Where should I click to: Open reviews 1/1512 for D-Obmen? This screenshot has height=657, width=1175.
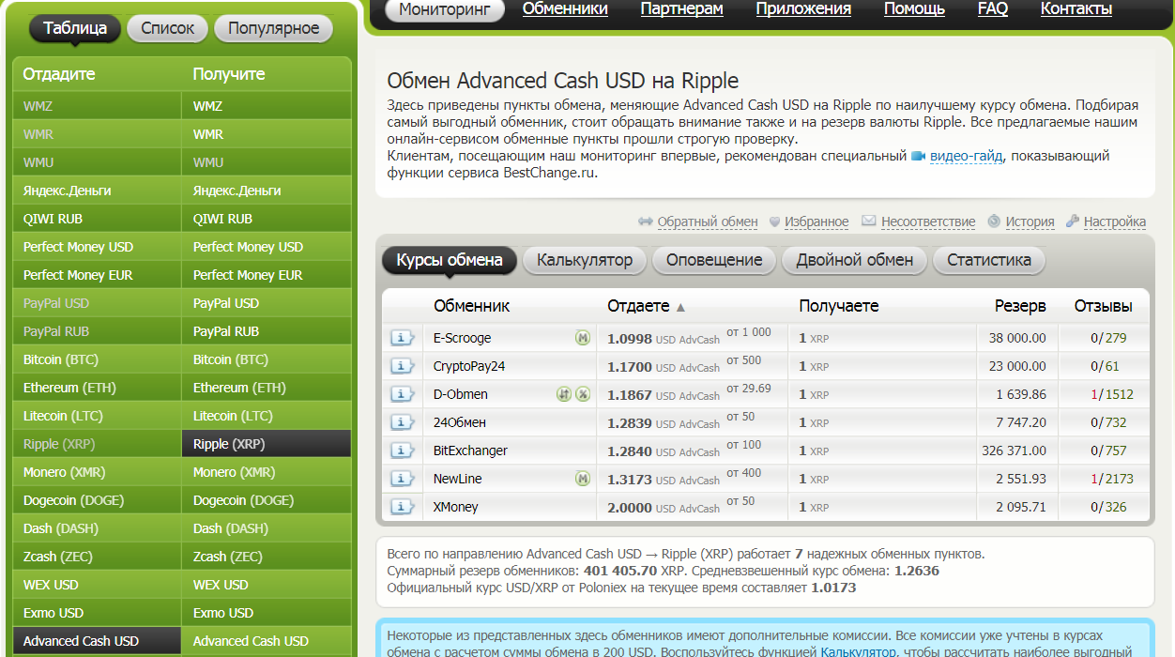click(1112, 394)
